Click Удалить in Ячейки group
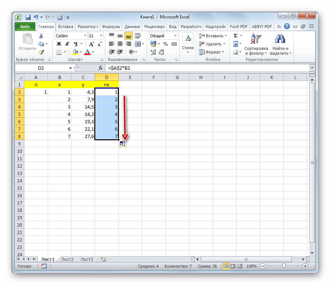The image size is (330, 285). point(212,44)
